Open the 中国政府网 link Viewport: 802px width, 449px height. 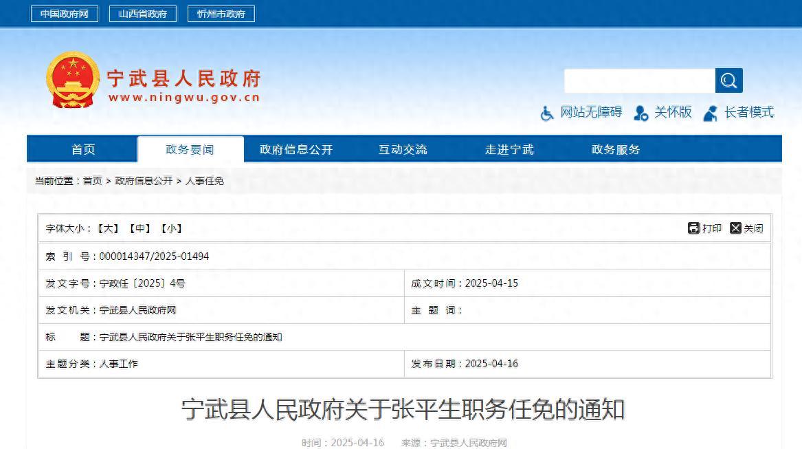[65, 14]
